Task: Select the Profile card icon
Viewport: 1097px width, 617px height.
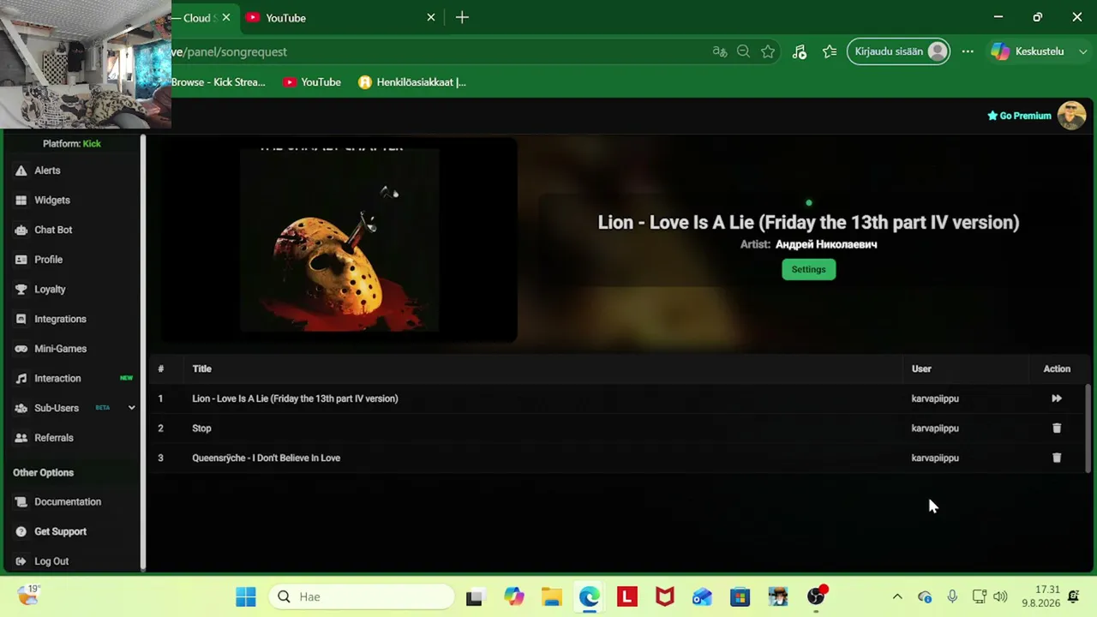Action: point(21,260)
